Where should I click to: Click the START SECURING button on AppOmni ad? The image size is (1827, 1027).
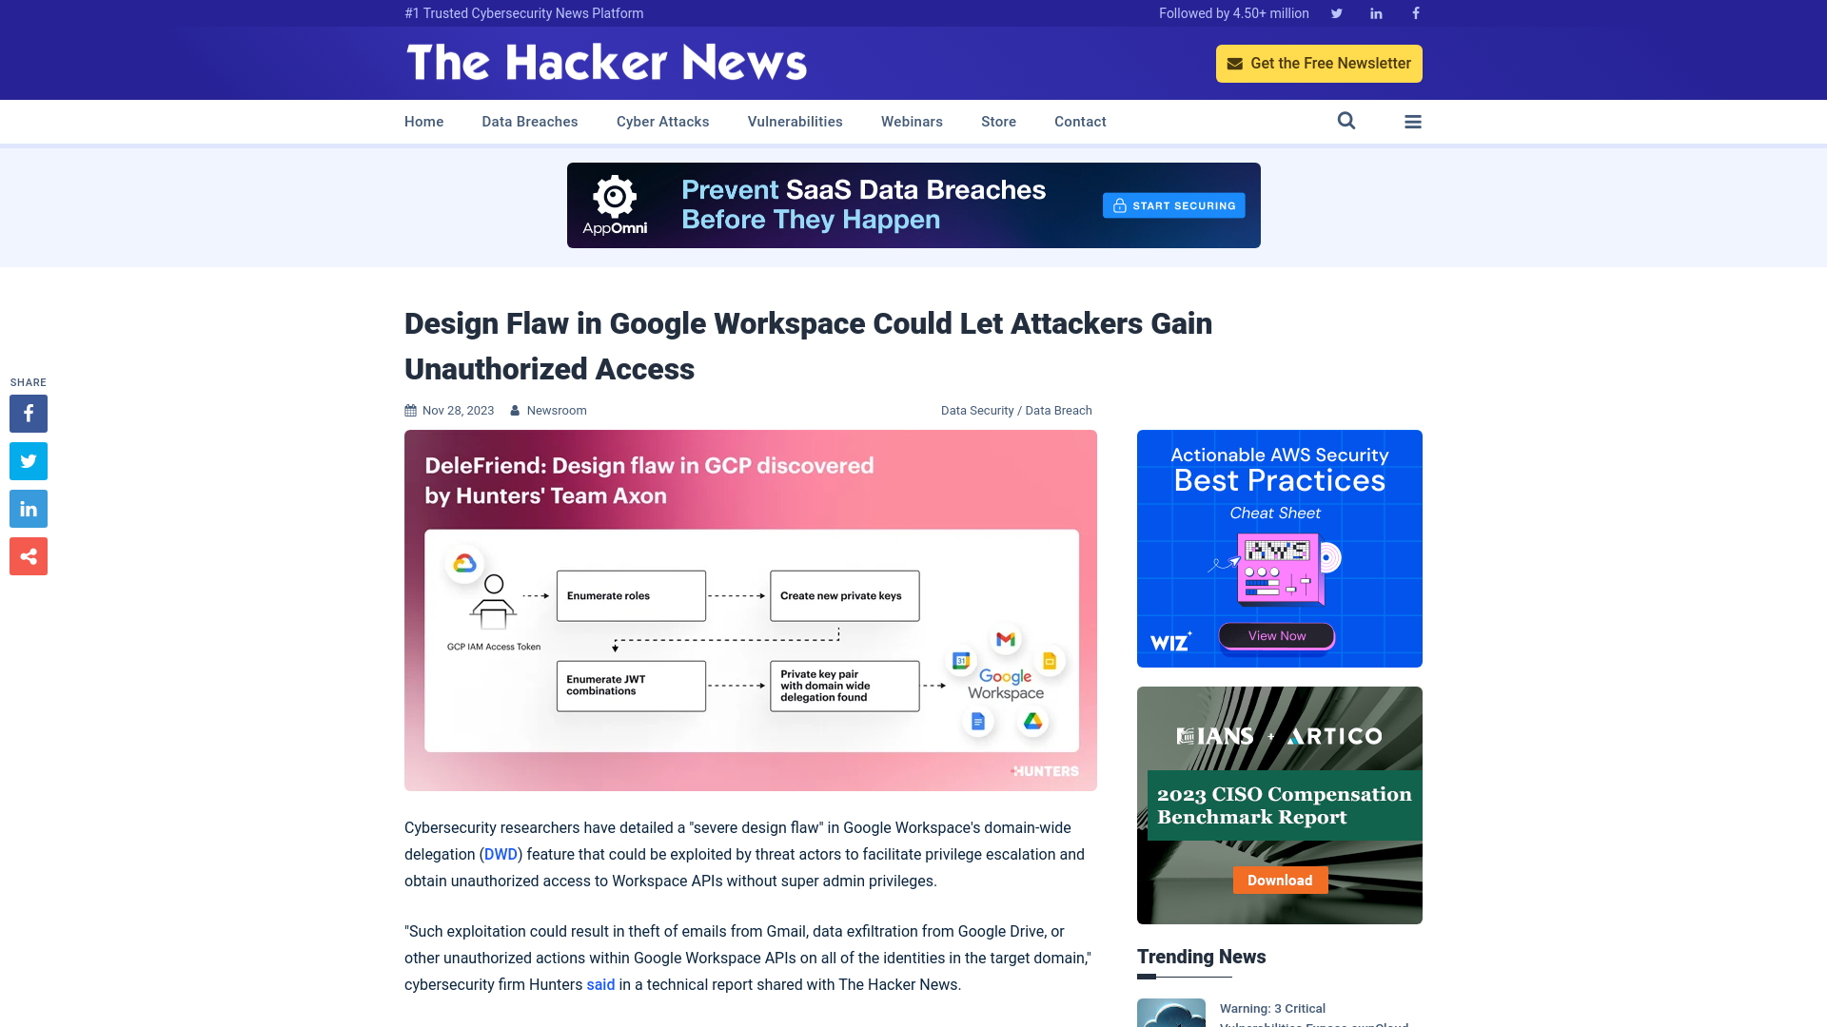tap(1174, 204)
